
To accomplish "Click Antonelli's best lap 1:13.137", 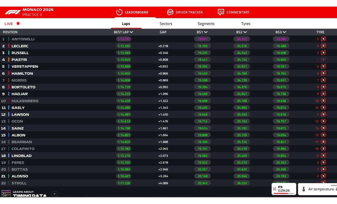I will tap(124, 39).
